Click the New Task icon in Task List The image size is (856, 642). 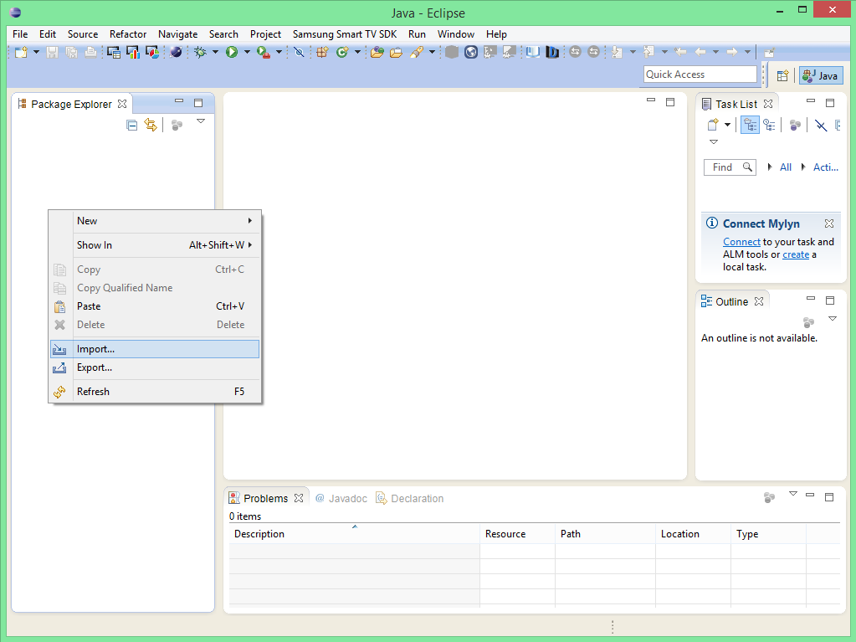tap(712, 125)
